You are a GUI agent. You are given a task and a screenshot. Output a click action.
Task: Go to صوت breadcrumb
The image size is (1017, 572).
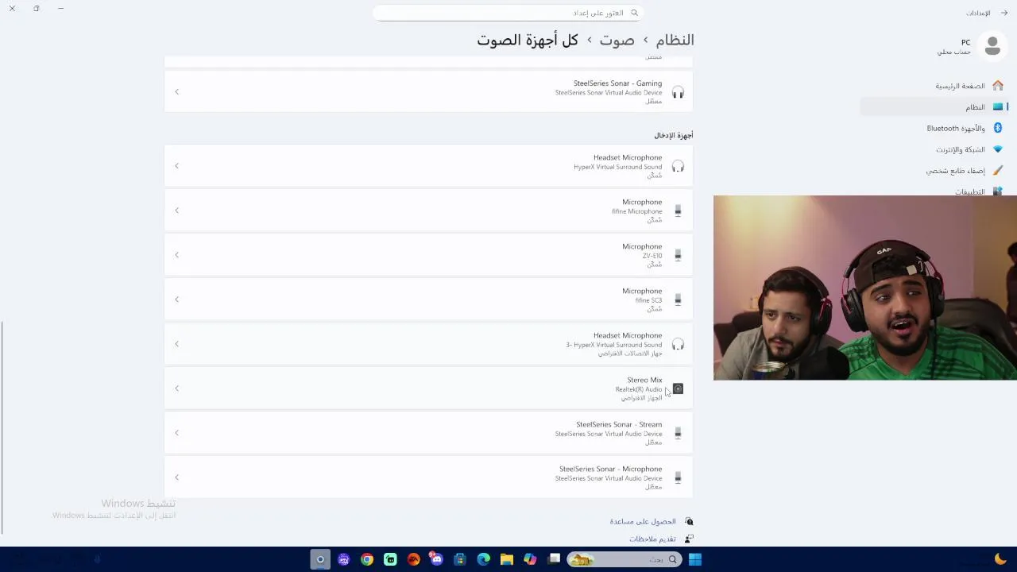pyautogui.click(x=617, y=40)
